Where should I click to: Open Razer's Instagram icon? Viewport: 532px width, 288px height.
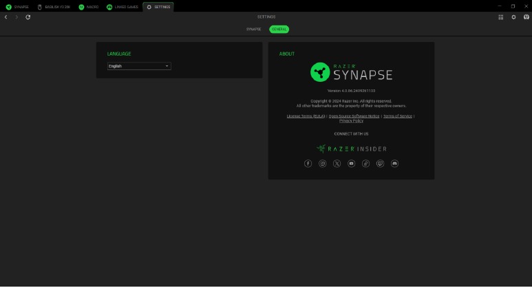pyautogui.click(x=322, y=164)
